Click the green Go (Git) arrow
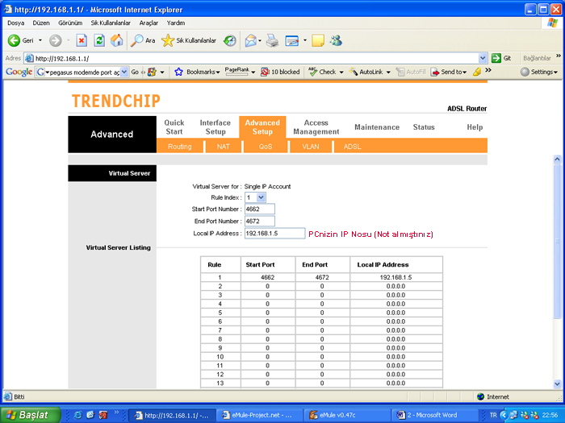565x423 pixels. [496, 58]
